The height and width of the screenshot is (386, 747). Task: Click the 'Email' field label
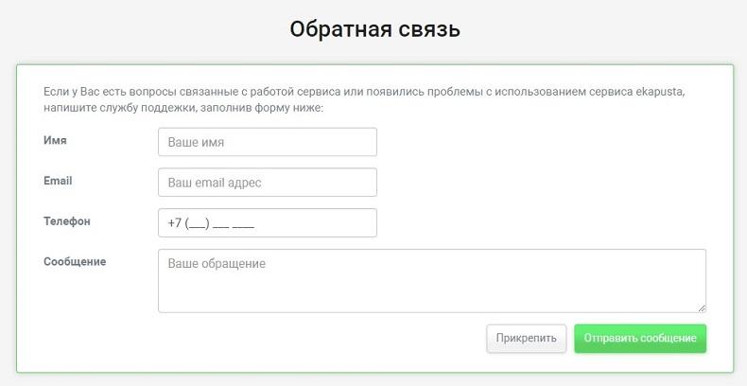click(x=58, y=181)
